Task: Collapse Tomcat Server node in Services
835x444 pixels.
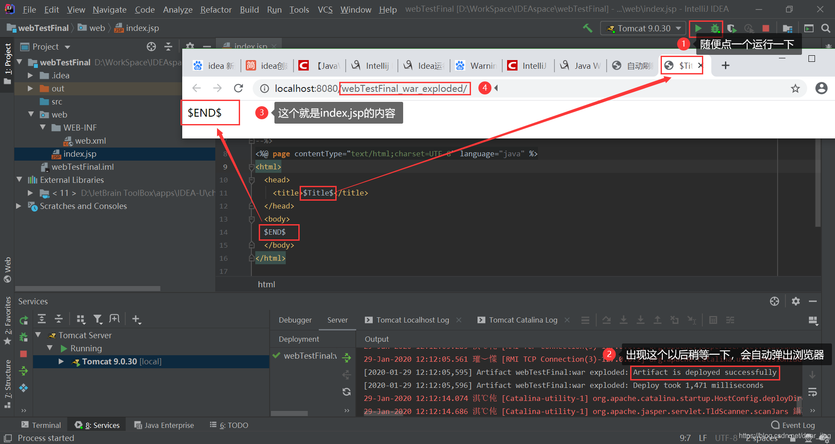Action: tap(38, 335)
